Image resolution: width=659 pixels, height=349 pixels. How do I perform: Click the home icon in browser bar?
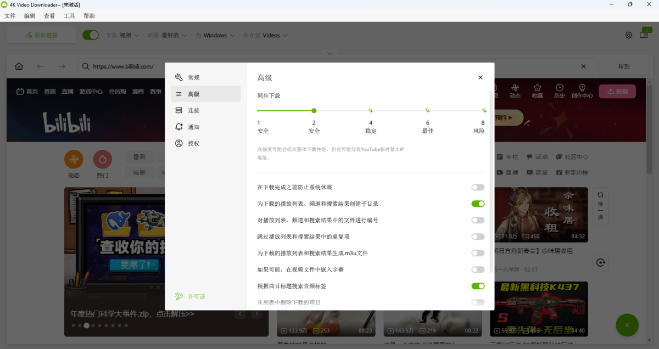point(19,66)
